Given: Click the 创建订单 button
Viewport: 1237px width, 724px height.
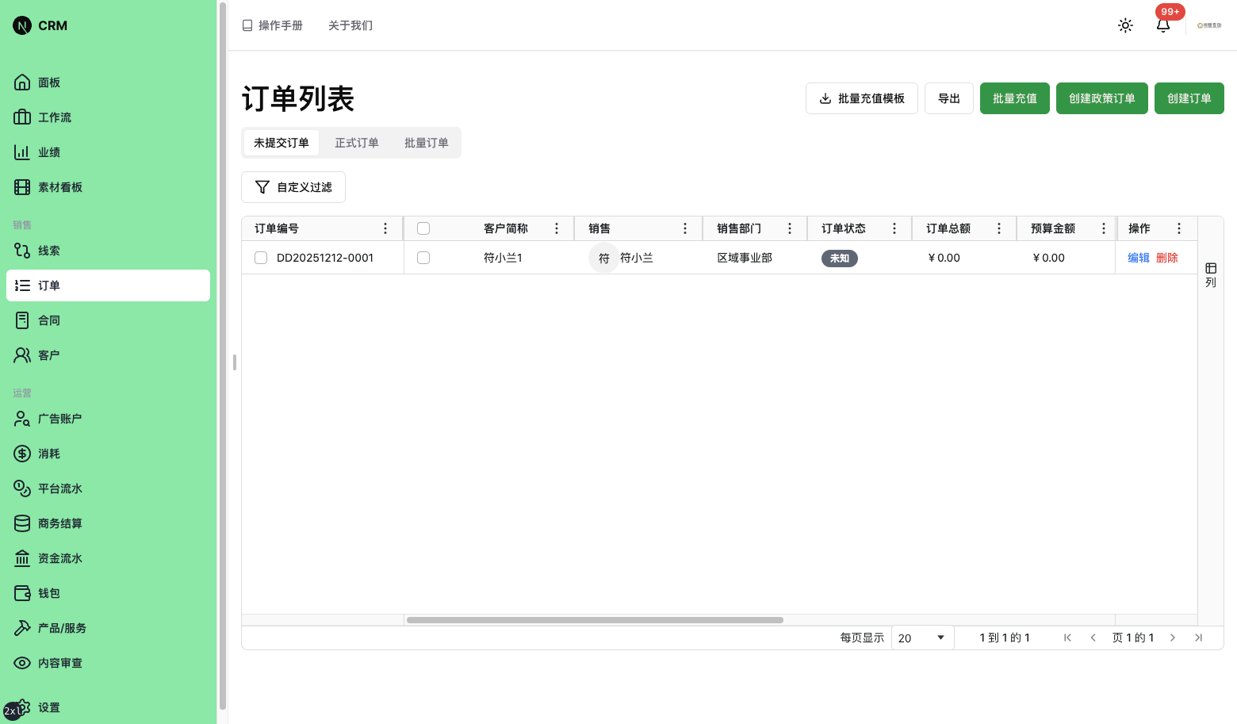Looking at the screenshot, I should pyautogui.click(x=1189, y=98).
